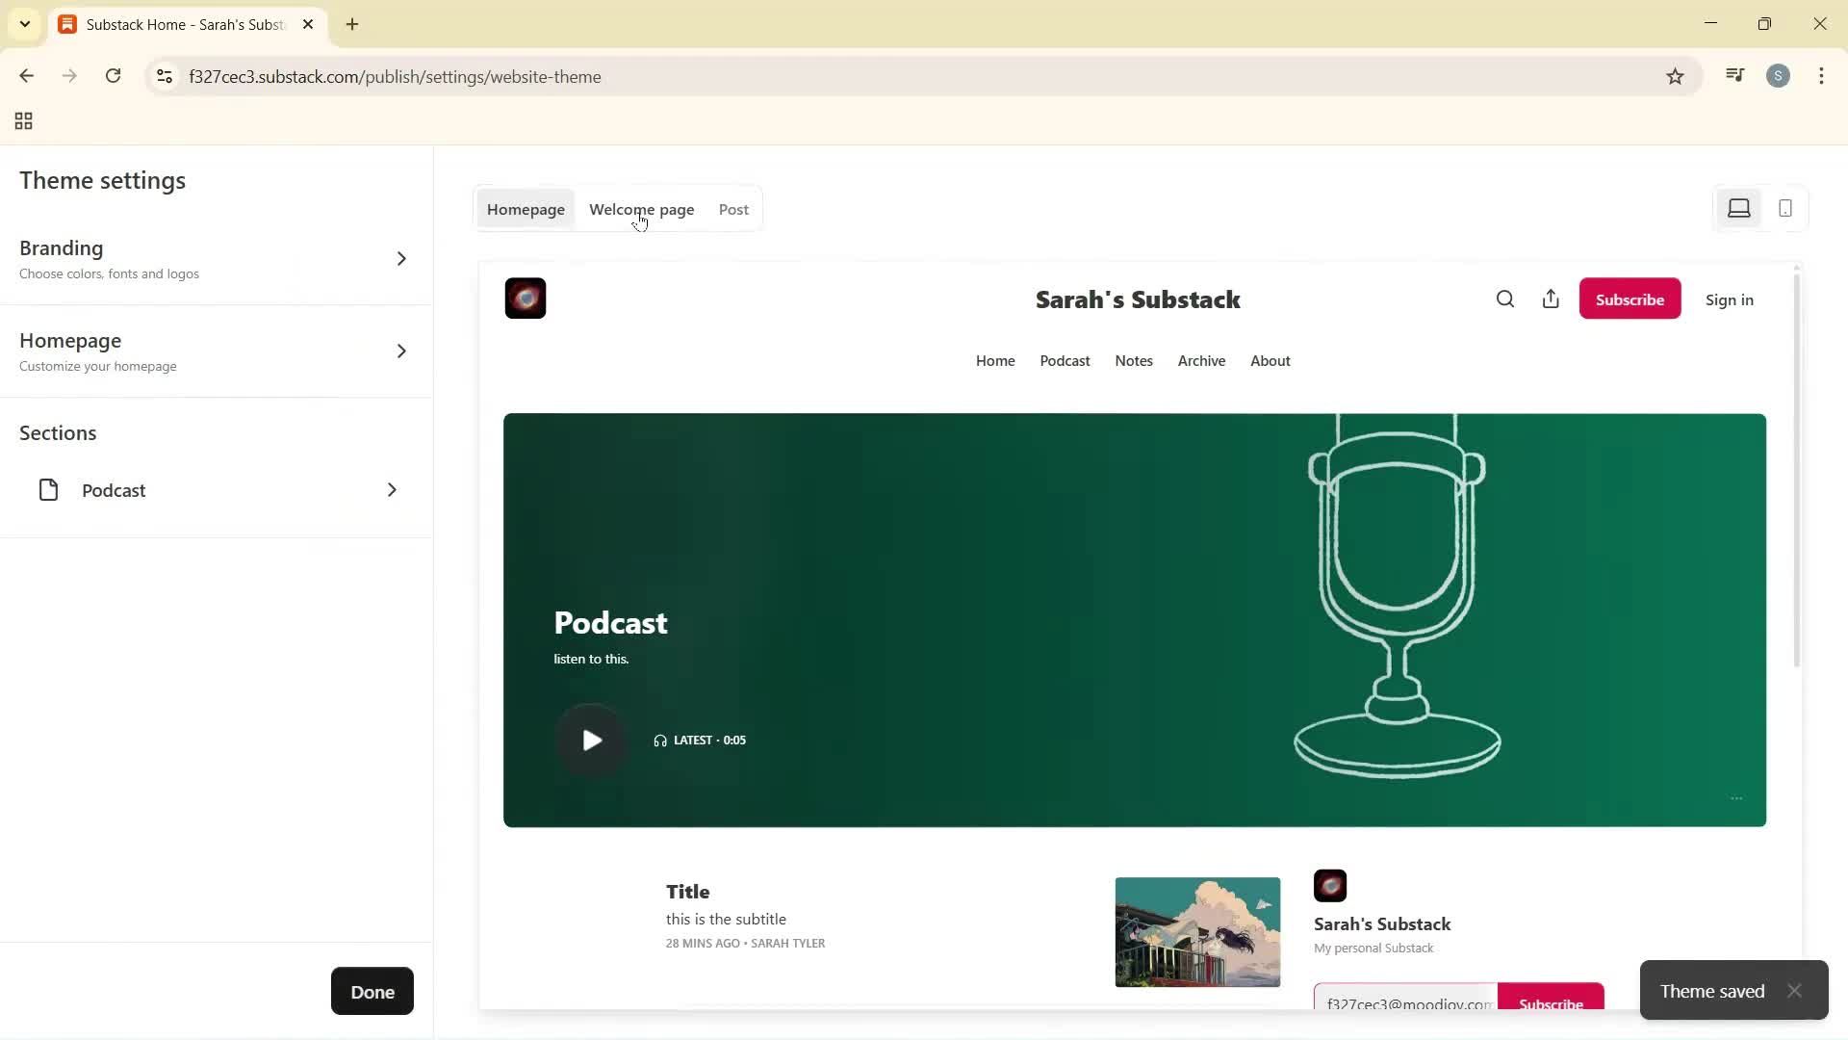Click the red Subscribe button in header
The width and height of the screenshot is (1848, 1040).
pyautogui.click(x=1630, y=299)
